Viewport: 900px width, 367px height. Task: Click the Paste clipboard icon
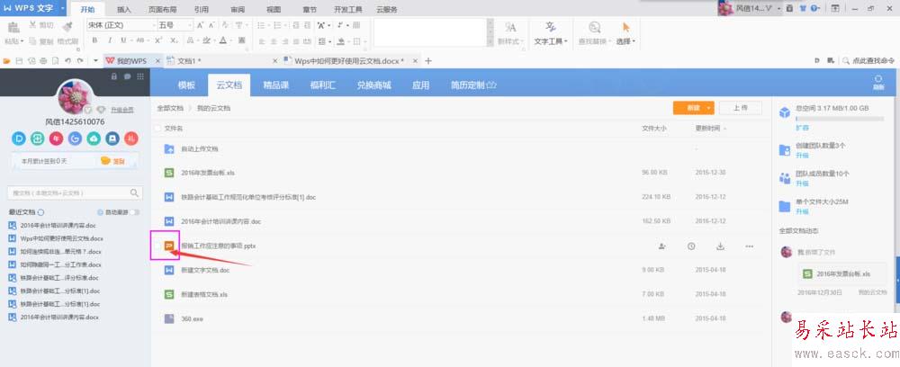pyautogui.click(x=13, y=27)
